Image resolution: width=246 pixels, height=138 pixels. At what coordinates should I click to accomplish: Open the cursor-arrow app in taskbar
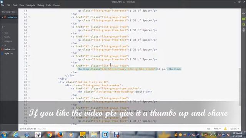click(x=38, y=135)
